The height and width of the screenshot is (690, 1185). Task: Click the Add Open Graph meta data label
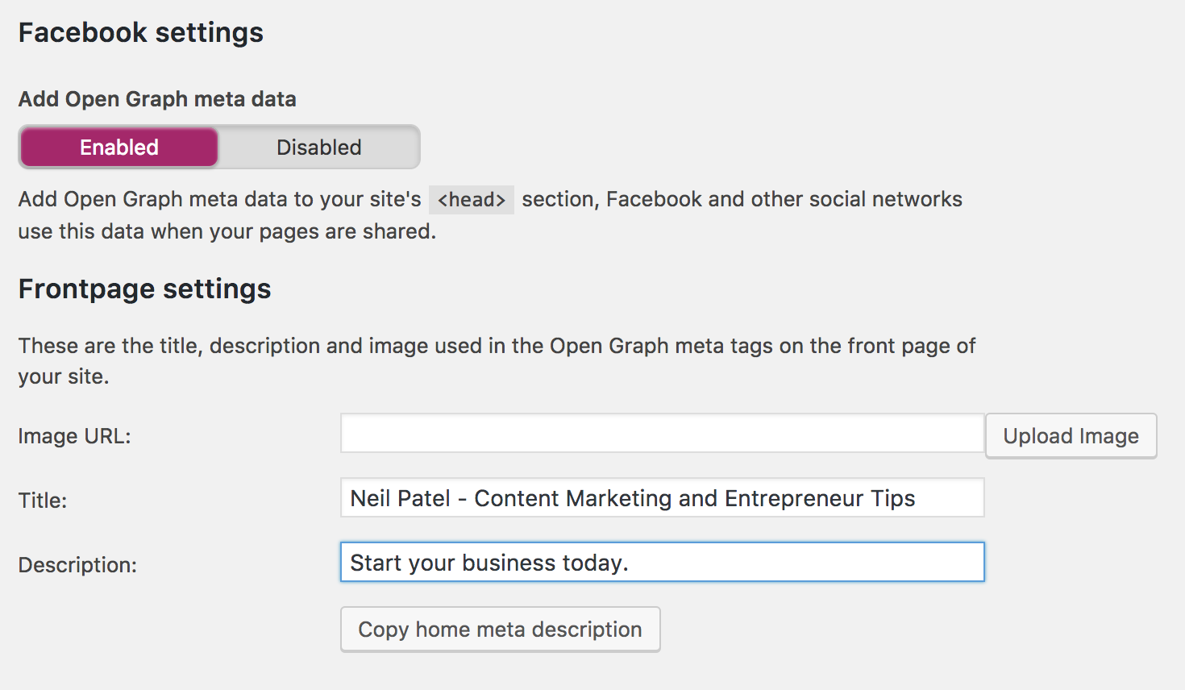[x=157, y=98]
